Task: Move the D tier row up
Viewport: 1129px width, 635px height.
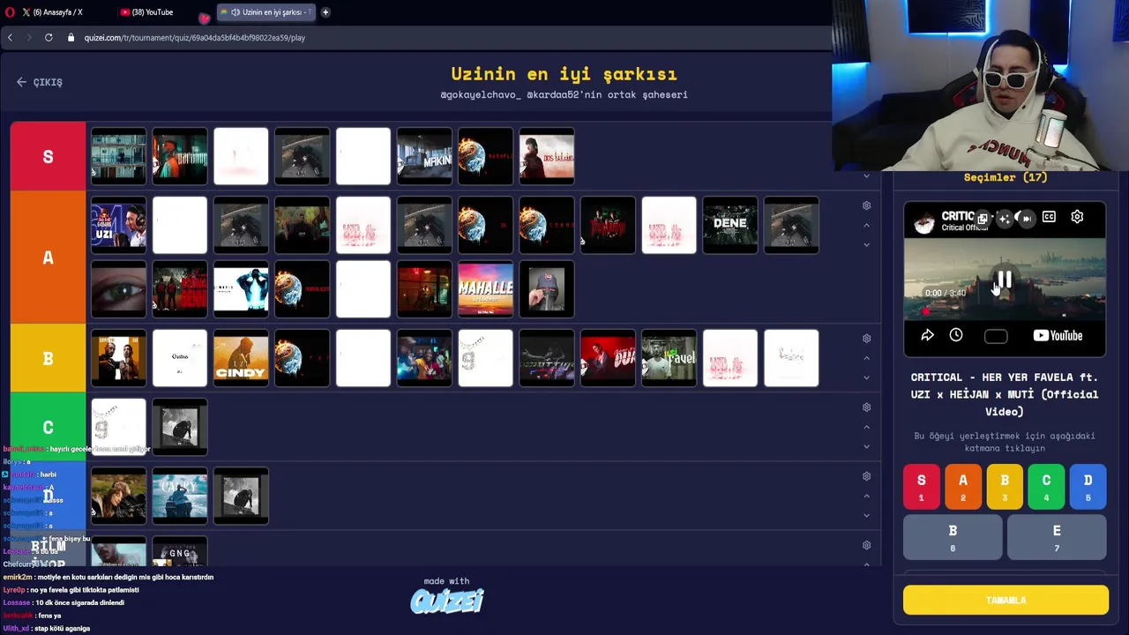Action: click(866, 496)
